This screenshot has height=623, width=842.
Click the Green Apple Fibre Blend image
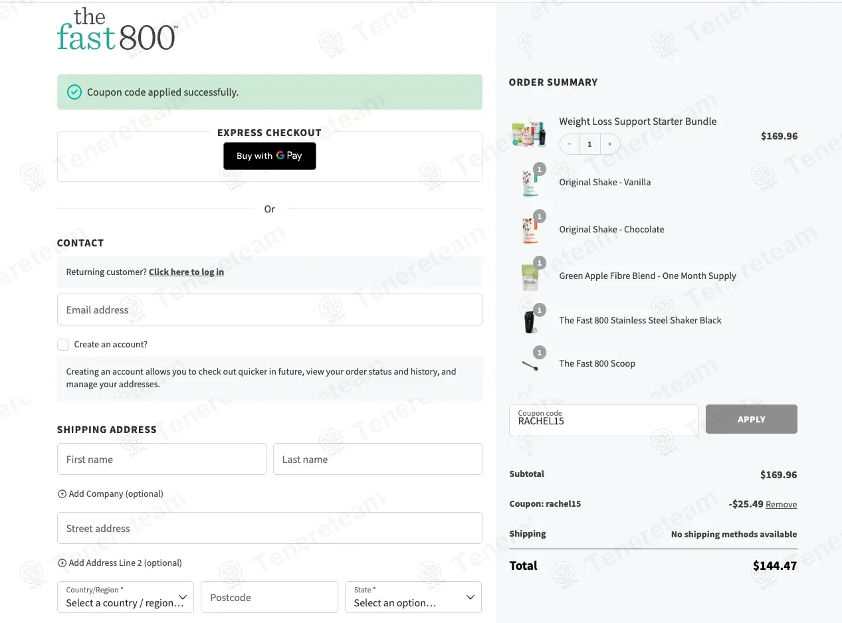click(x=530, y=276)
